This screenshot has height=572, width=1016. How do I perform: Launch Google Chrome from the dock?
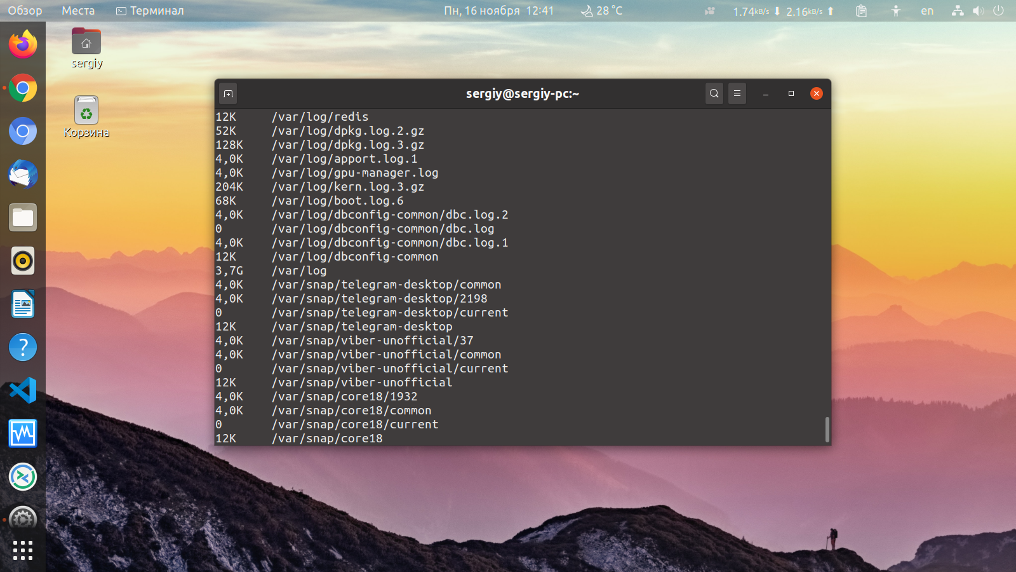click(x=23, y=88)
